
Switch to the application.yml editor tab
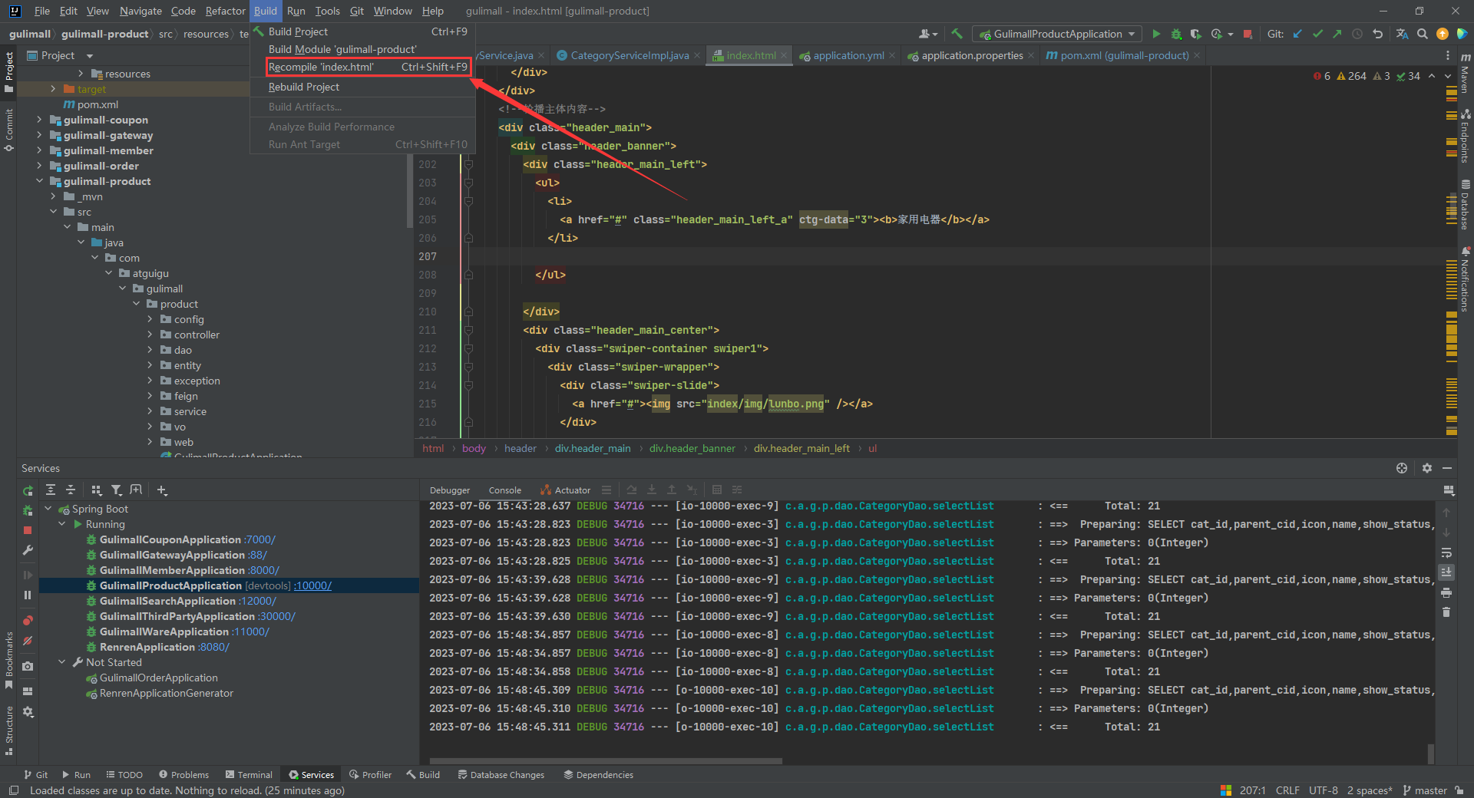(848, 55)
